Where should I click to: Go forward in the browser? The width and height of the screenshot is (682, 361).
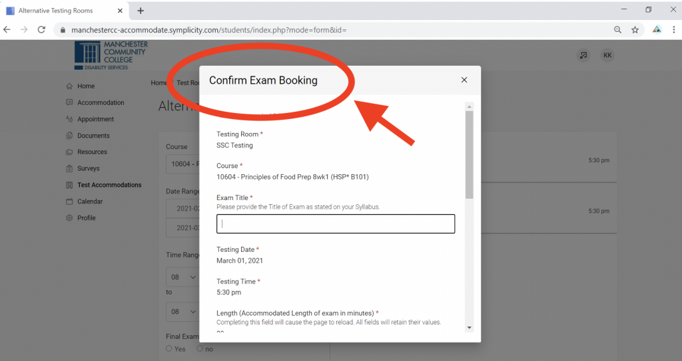[24, 29]
